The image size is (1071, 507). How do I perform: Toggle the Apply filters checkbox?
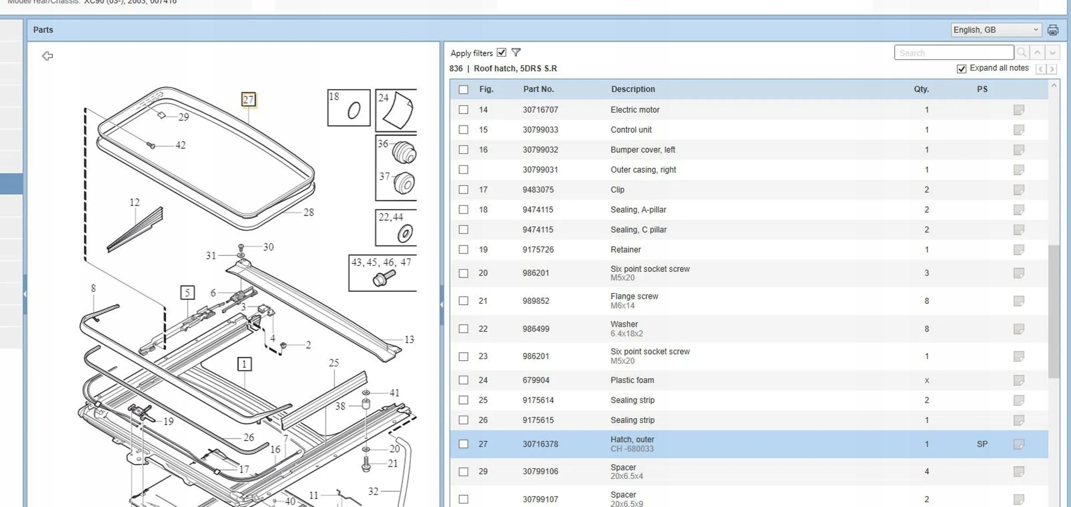[x=501, y=53]
